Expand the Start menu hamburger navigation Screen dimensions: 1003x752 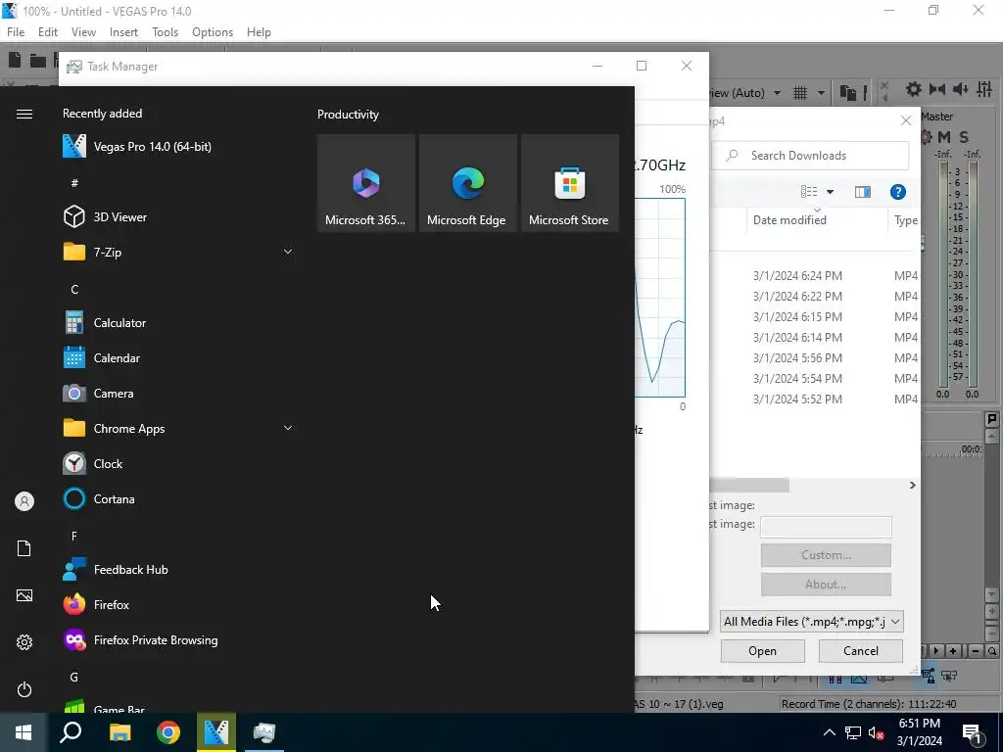point(24,114)
